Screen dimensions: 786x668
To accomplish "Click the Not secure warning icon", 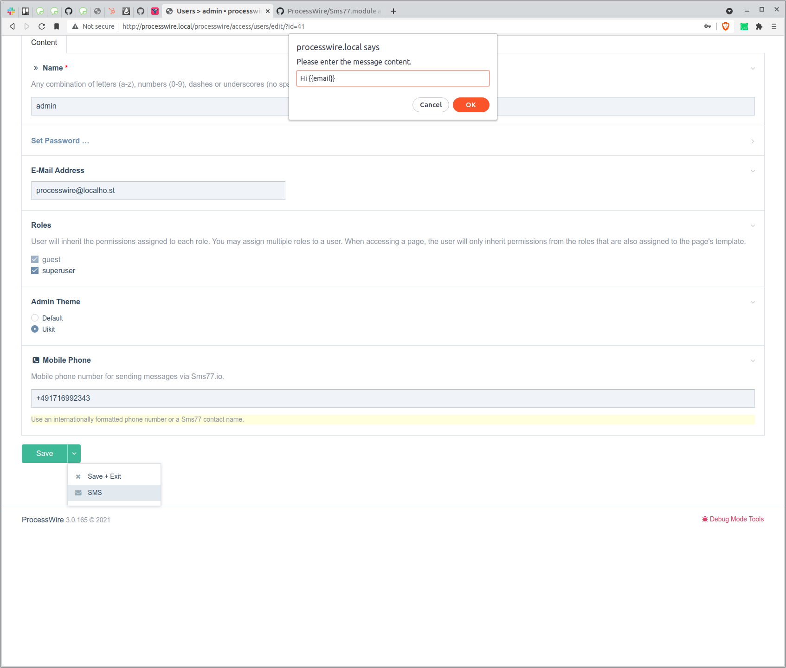I will click(x=75, y=26).
